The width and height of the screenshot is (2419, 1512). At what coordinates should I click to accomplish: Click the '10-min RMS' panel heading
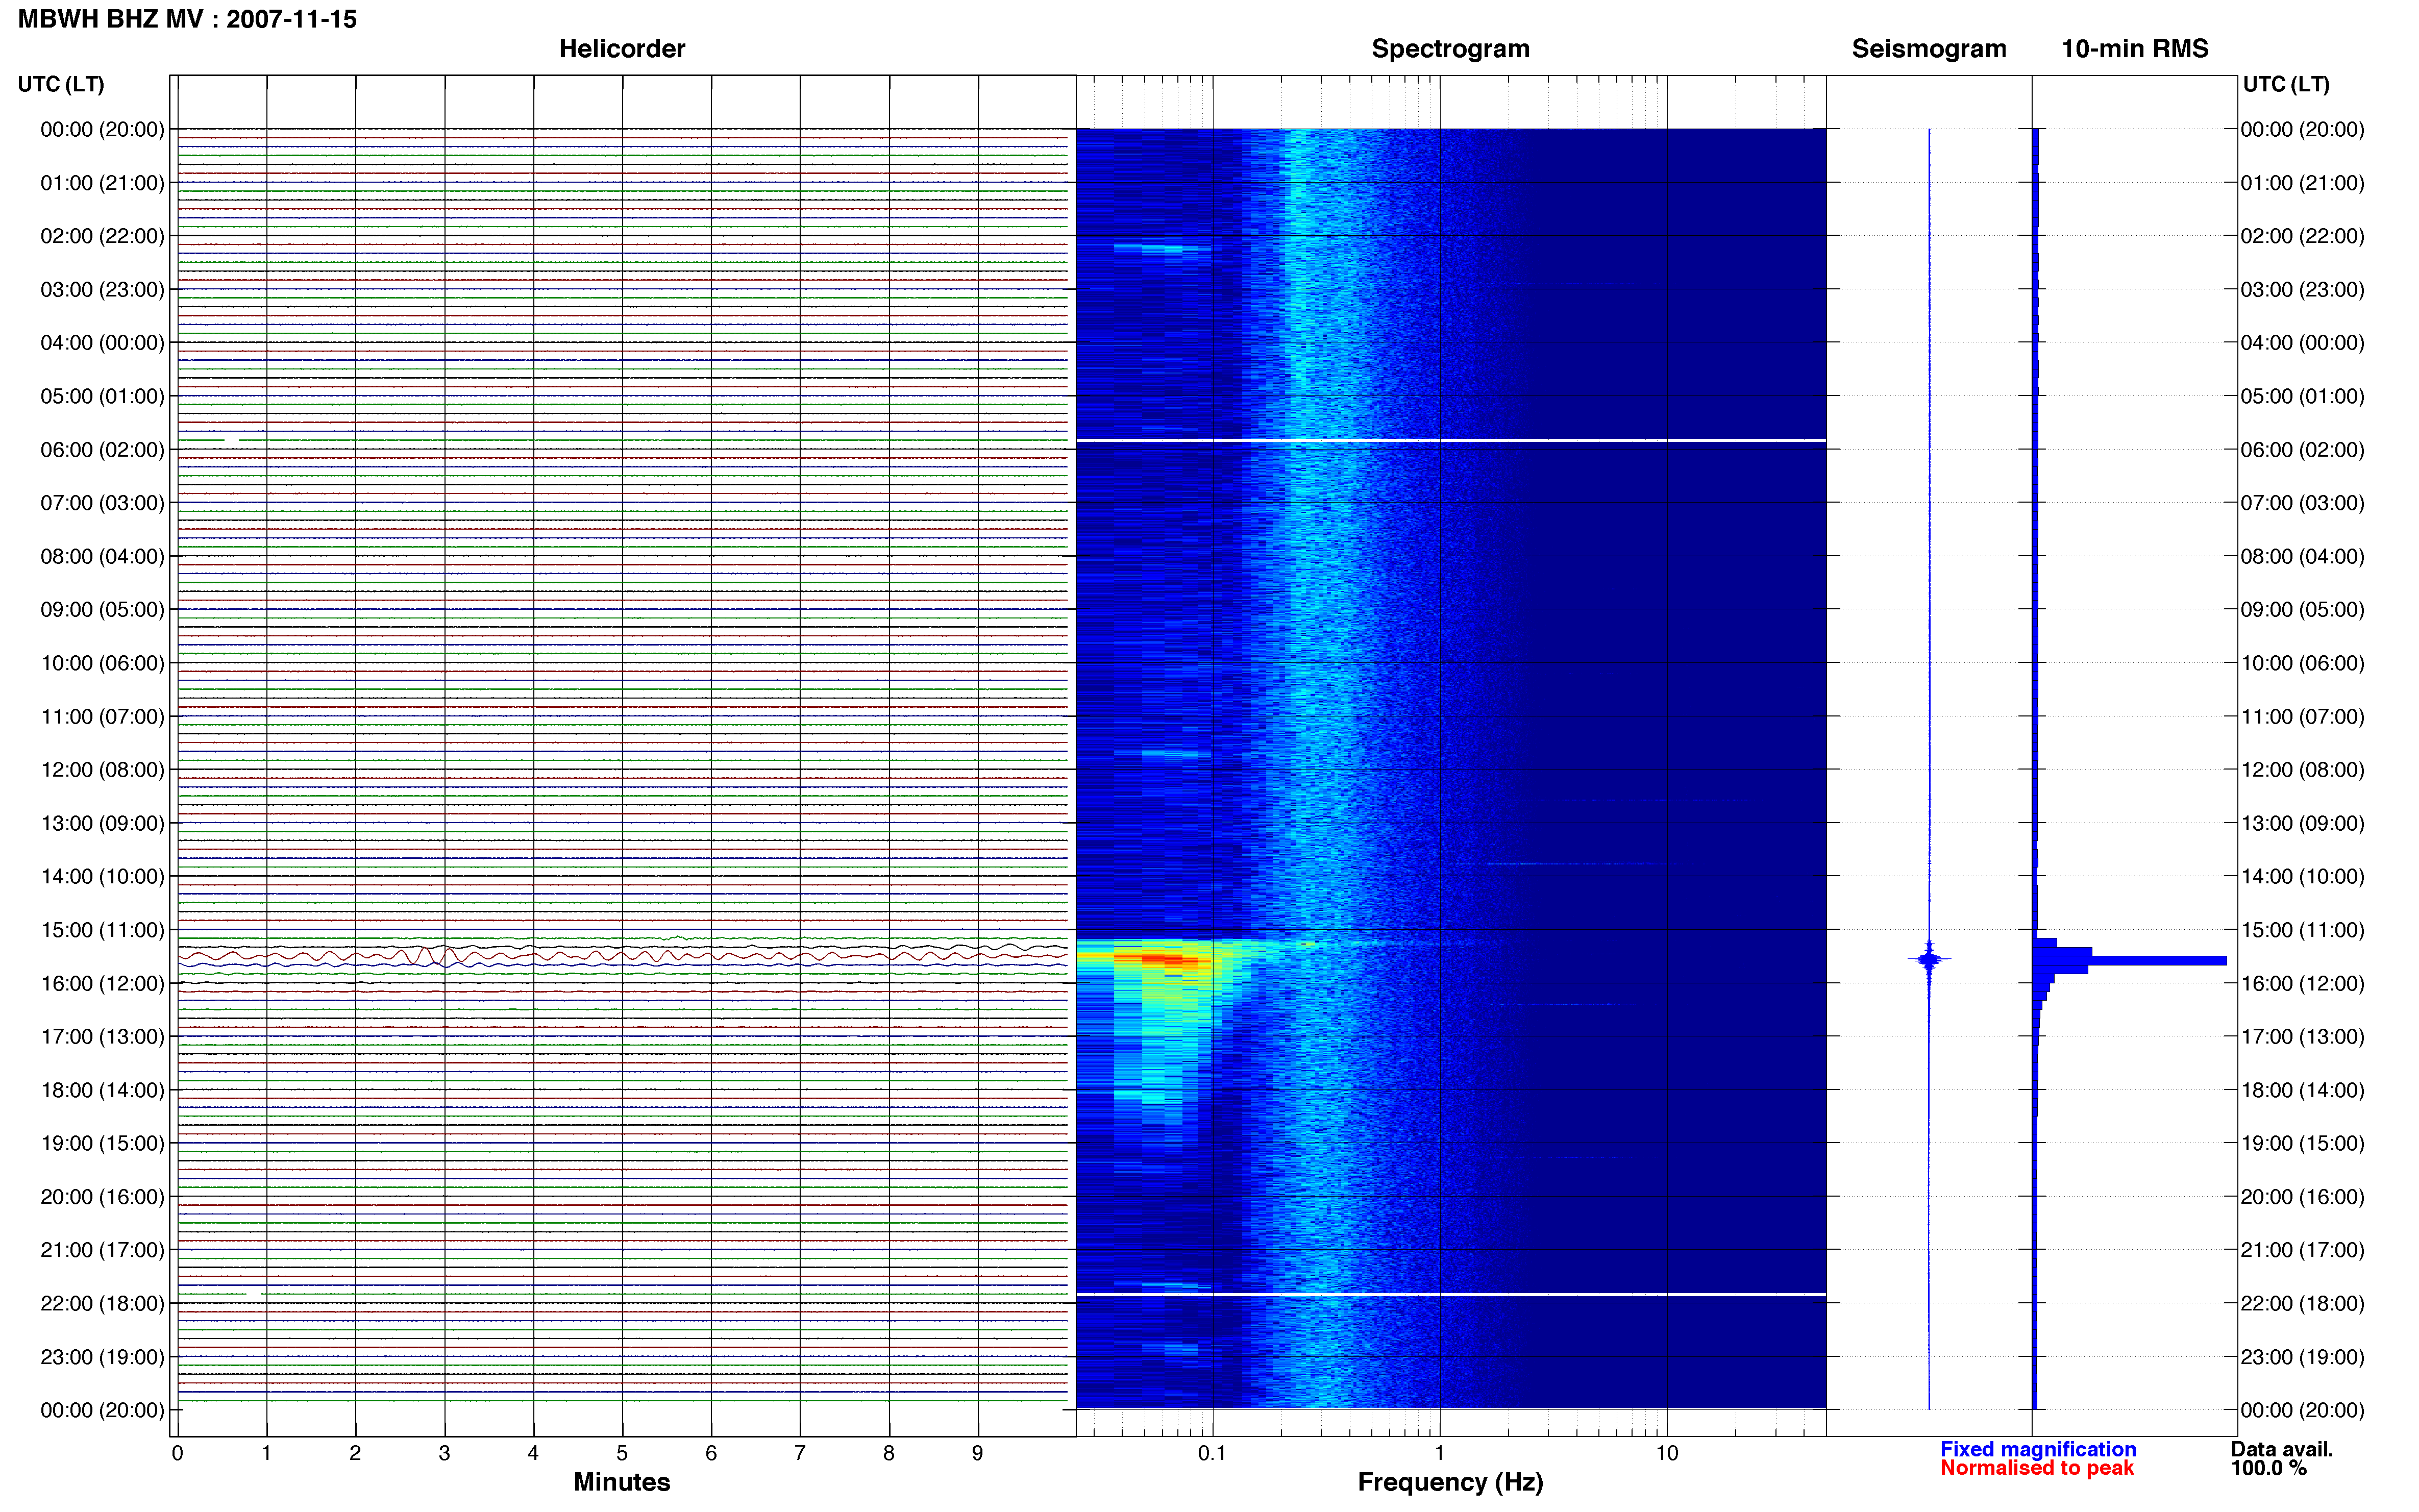point(2135,49)
